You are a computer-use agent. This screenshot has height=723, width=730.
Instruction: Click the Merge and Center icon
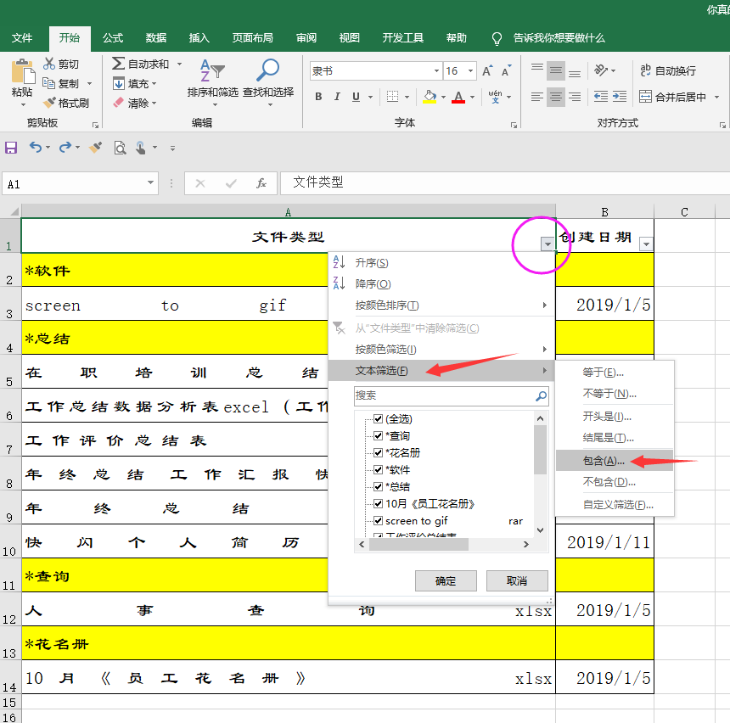click(x=646, y=97)
